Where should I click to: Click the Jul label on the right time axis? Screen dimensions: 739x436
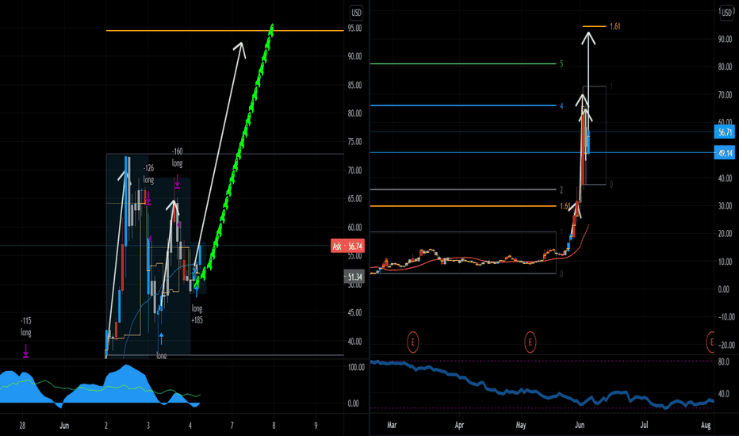[x=644, y=425]
